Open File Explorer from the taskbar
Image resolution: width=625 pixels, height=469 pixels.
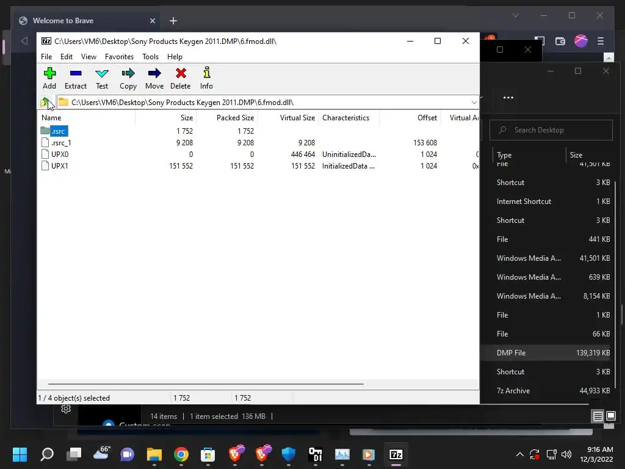point(154,454)
